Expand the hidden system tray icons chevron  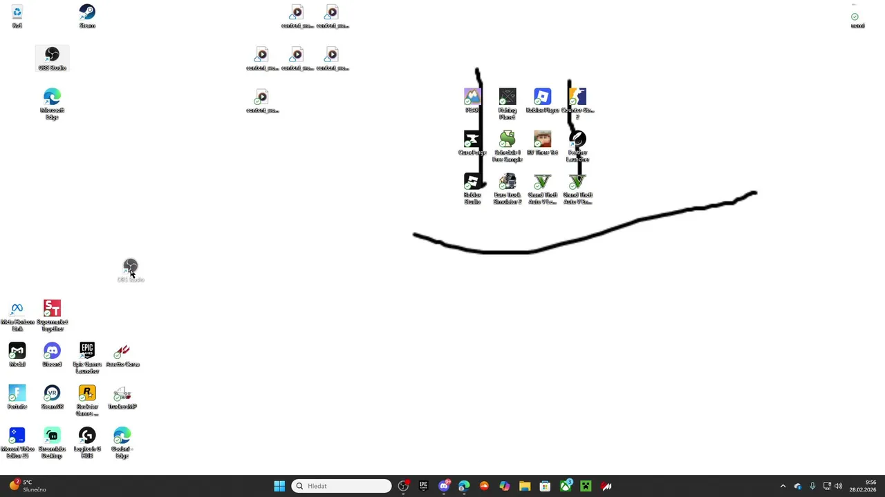coord(783,486)
